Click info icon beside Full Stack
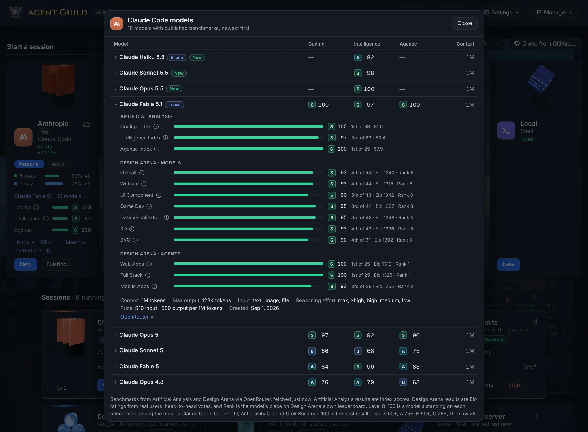588x432 pixels. click(148, 275)
